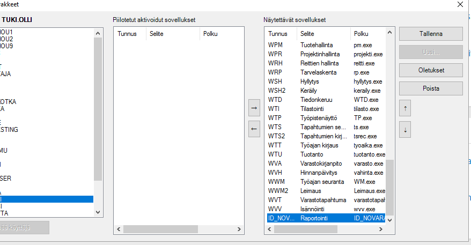Select the WWM2 Leimaus row
471x245 pixels.
(322, 191)
